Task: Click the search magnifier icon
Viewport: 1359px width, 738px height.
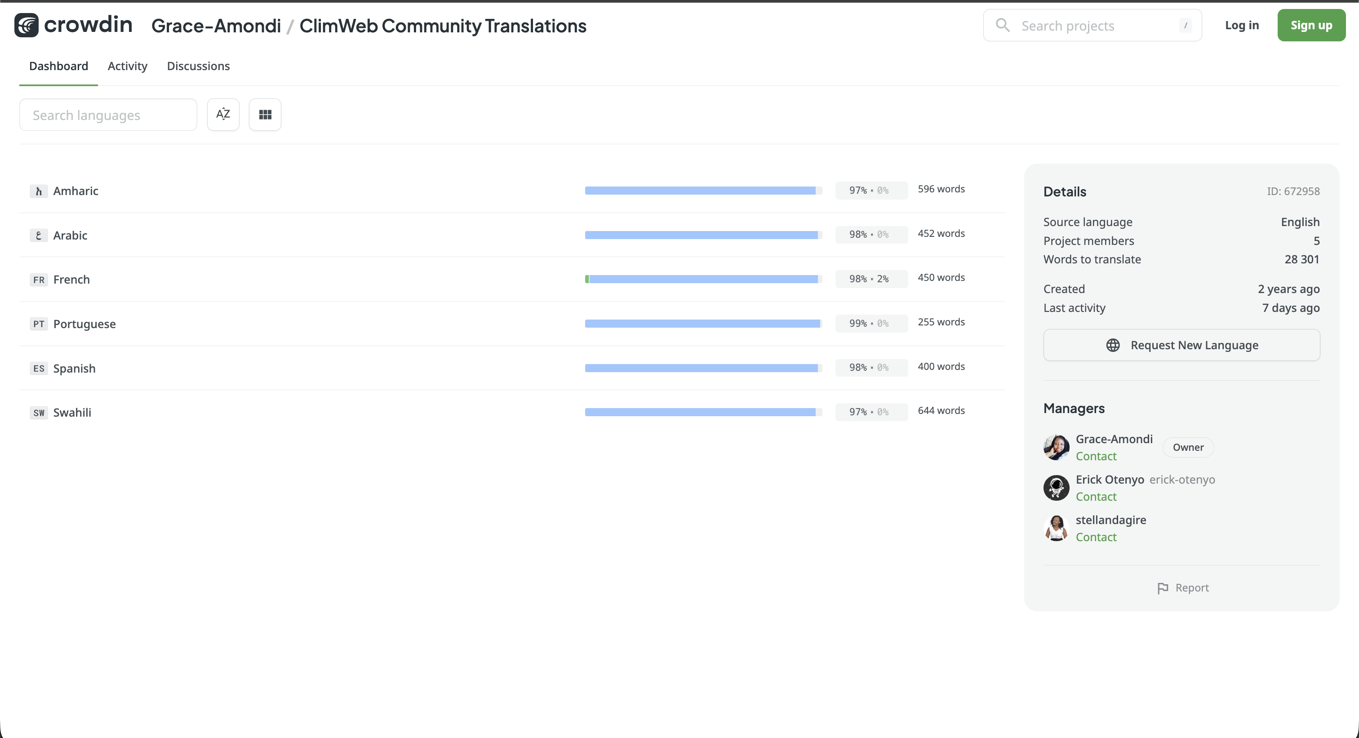Action: (x=1002, y=25)
